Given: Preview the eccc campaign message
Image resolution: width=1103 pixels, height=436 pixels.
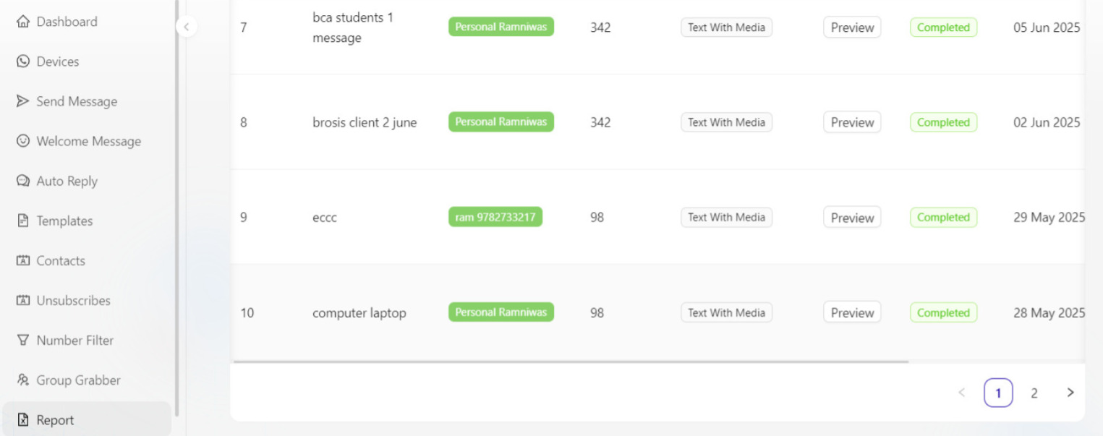Looking at the screenshot, I should tap(852, 218).
